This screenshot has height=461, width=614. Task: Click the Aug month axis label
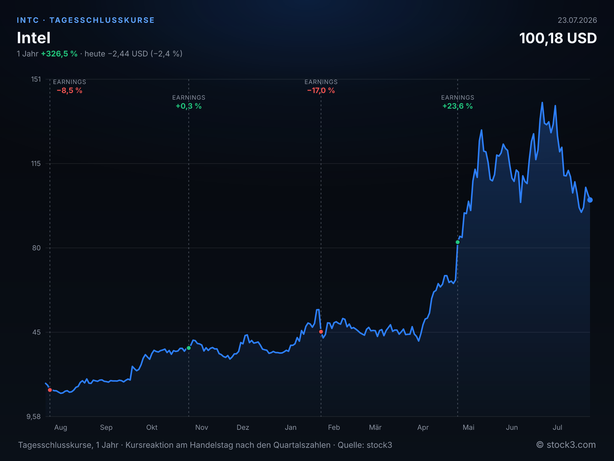[61, 427]
